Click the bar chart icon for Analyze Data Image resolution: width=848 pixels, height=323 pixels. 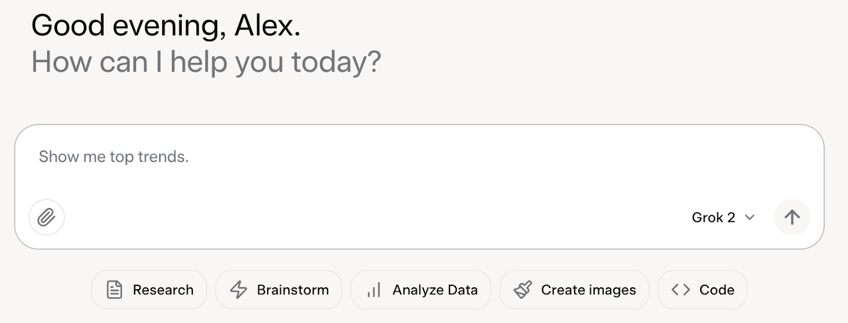click(x=374, y=290)
